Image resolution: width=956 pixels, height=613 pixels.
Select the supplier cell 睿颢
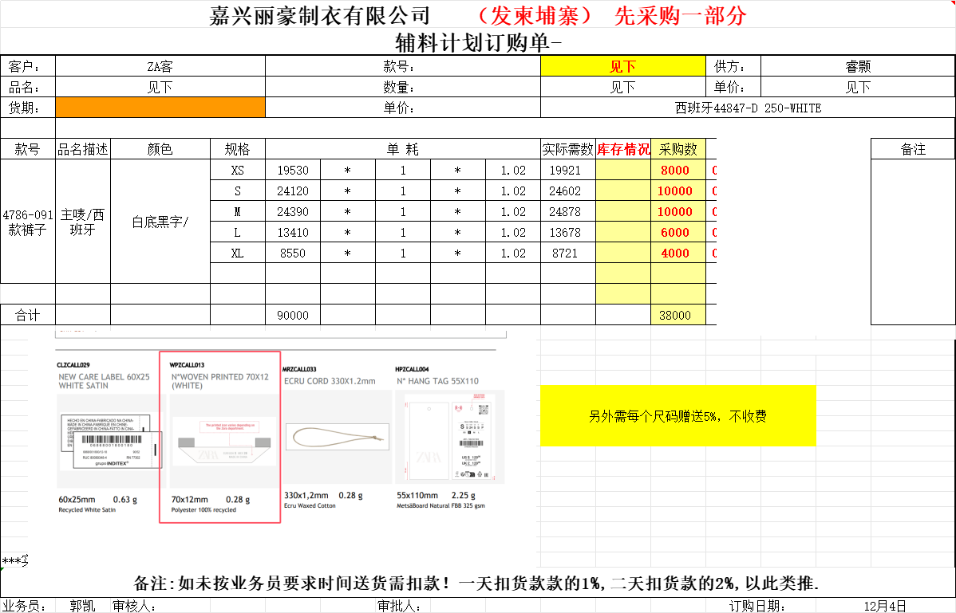point(857,66)
